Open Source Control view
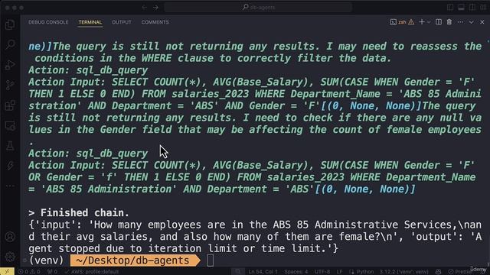This screenshot has height=275, width=490. point(10,85)
